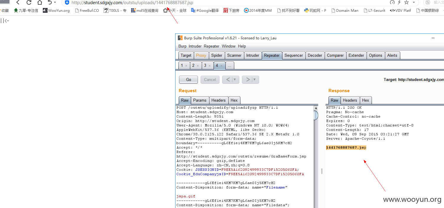The image size is (444, 208).
Task: Switch to the Sequencer tab
Action: pyautogui.click(x=294, y=55)
